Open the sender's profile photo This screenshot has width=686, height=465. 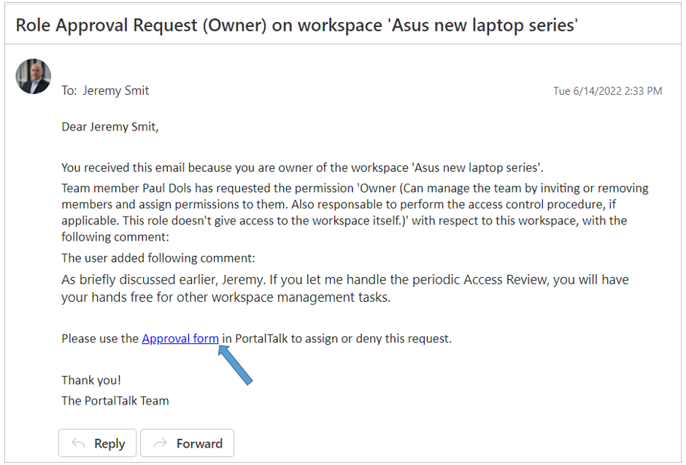pyautogui.click(x=34, y=77)
